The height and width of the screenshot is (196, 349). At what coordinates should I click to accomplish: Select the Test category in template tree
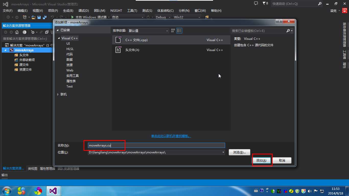69,87
